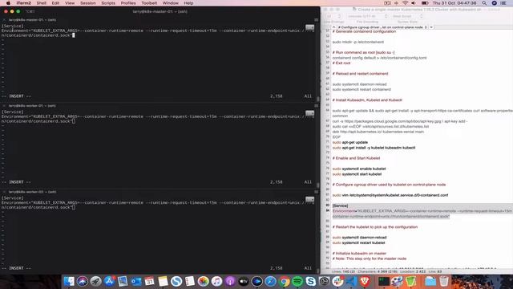513x289 pixels.
Task: Open Launchpad rocket icon in dock
Action: (95, 281)
